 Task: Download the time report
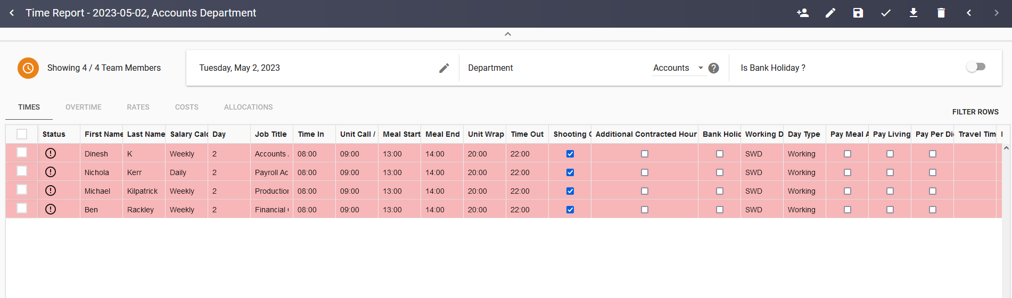[x=914, y=13]
